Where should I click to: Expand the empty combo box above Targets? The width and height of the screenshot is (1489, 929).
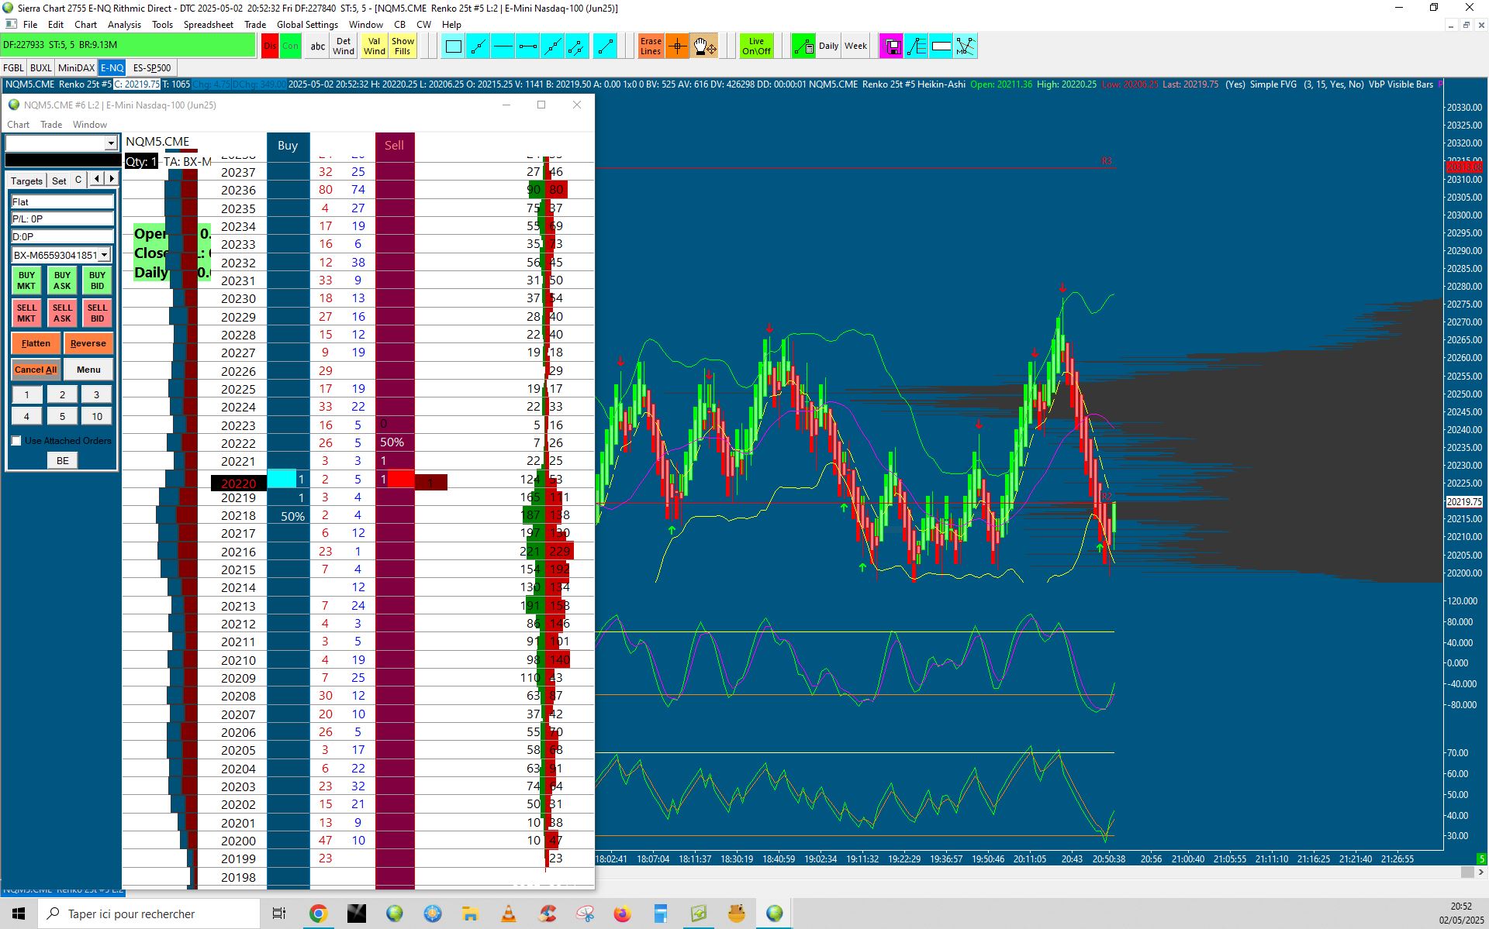coord(110,143)
